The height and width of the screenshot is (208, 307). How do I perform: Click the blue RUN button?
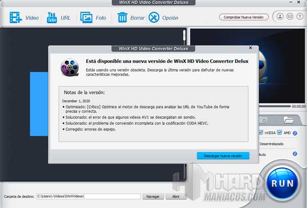282,183
